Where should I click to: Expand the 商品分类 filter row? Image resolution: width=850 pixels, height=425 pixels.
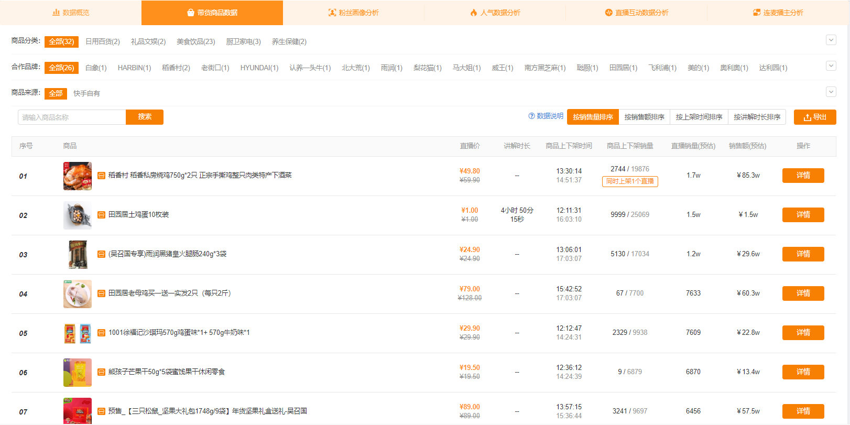(831, 40)
